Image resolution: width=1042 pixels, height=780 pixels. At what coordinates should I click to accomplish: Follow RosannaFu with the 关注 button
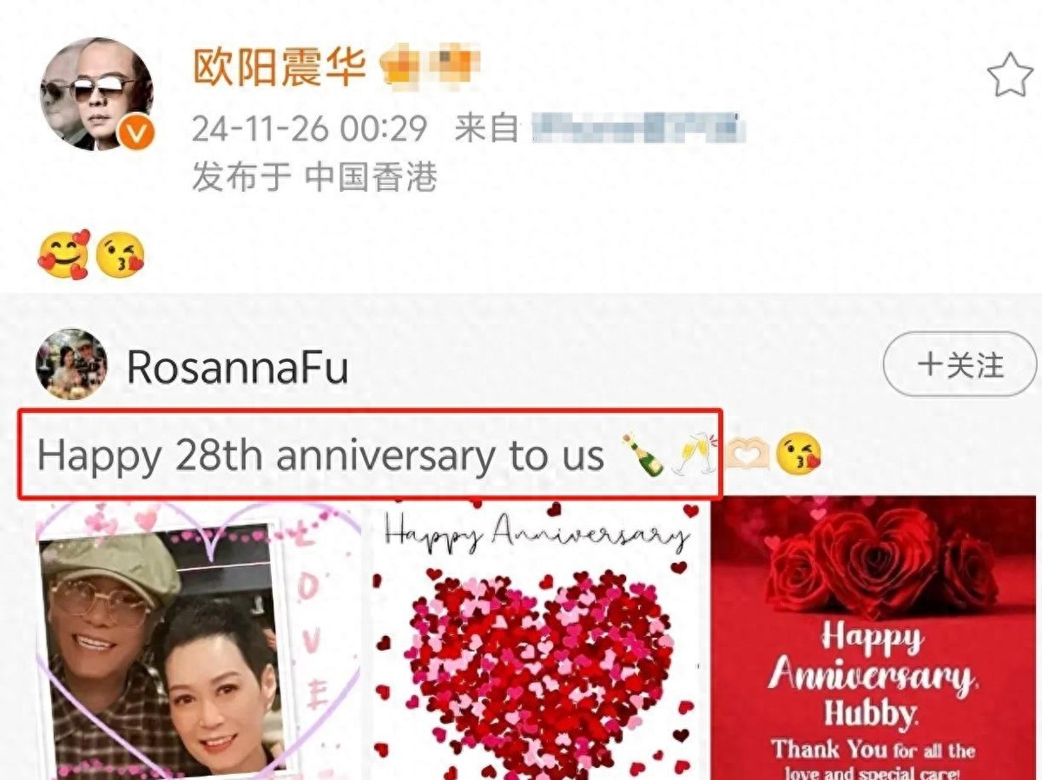click(960, 364)
